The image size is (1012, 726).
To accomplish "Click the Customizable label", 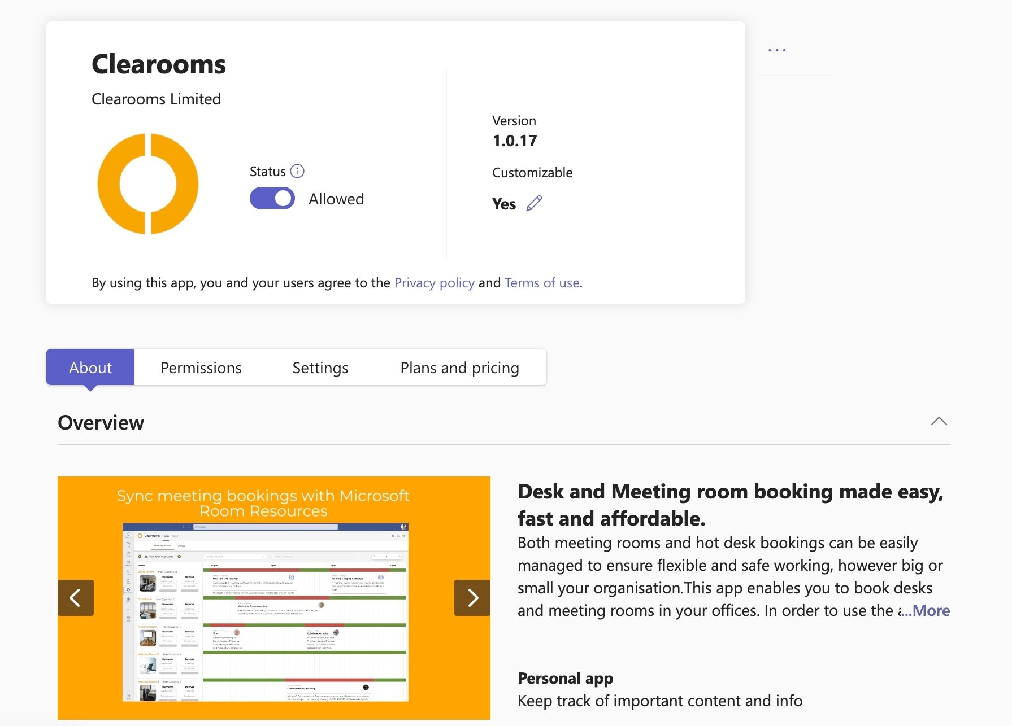I will 532,173.
